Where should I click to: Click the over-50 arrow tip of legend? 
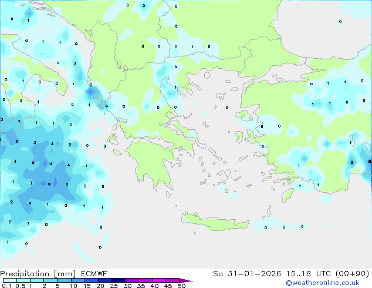pos(186,280)
